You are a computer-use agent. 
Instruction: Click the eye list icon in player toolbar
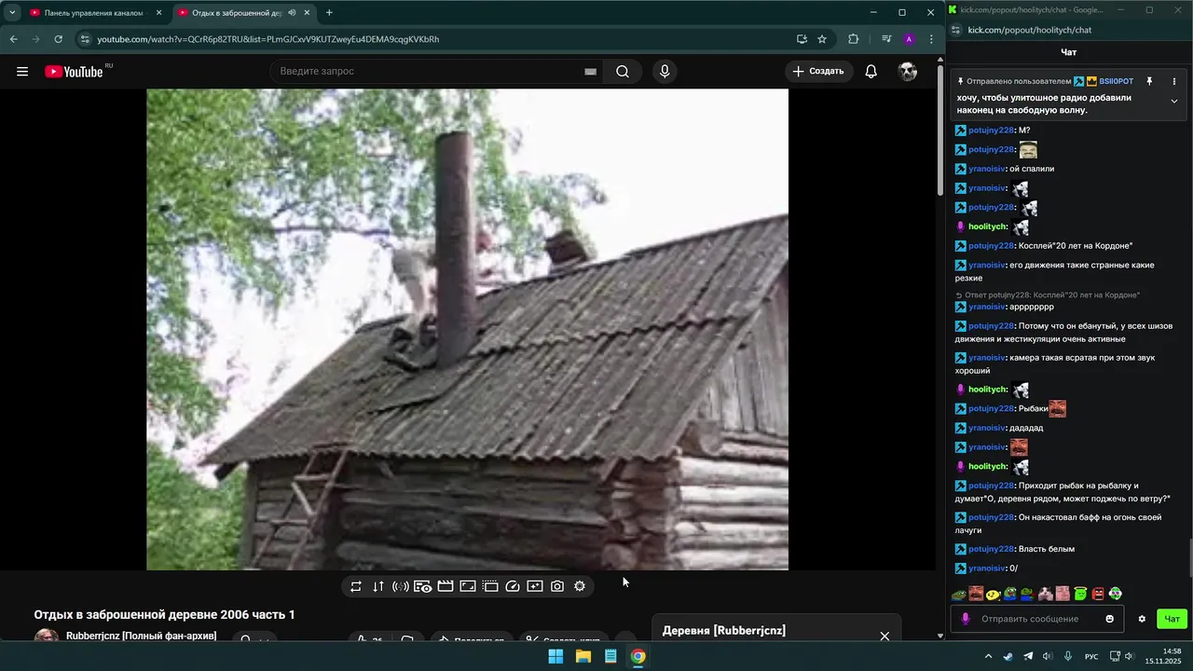coord(423,586)
